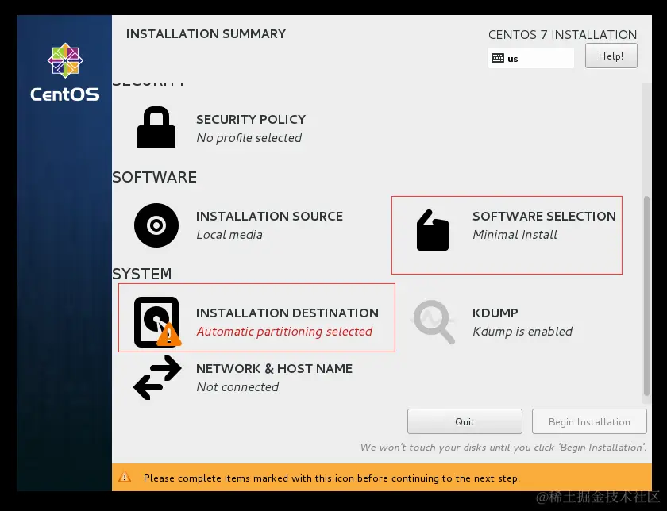Click the Help! button
Viewport: 667px width, 511px height.
click(x=611, y=56)
